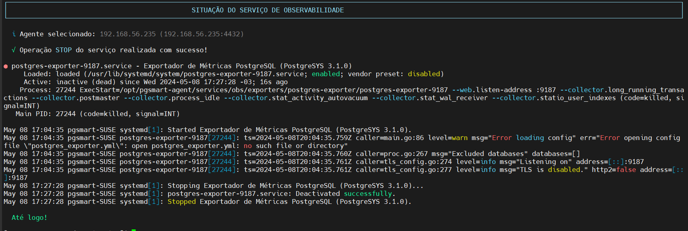This screenshot has width=688, height=231.
Task: Click the green terminal cursor at the prompt
Action: pyautogui.click(x=134, y=230)
